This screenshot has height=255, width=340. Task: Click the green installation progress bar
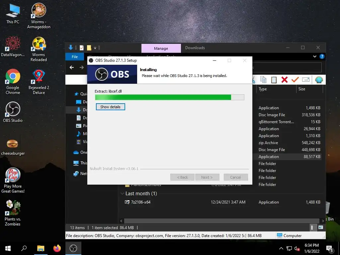point(170,97)
